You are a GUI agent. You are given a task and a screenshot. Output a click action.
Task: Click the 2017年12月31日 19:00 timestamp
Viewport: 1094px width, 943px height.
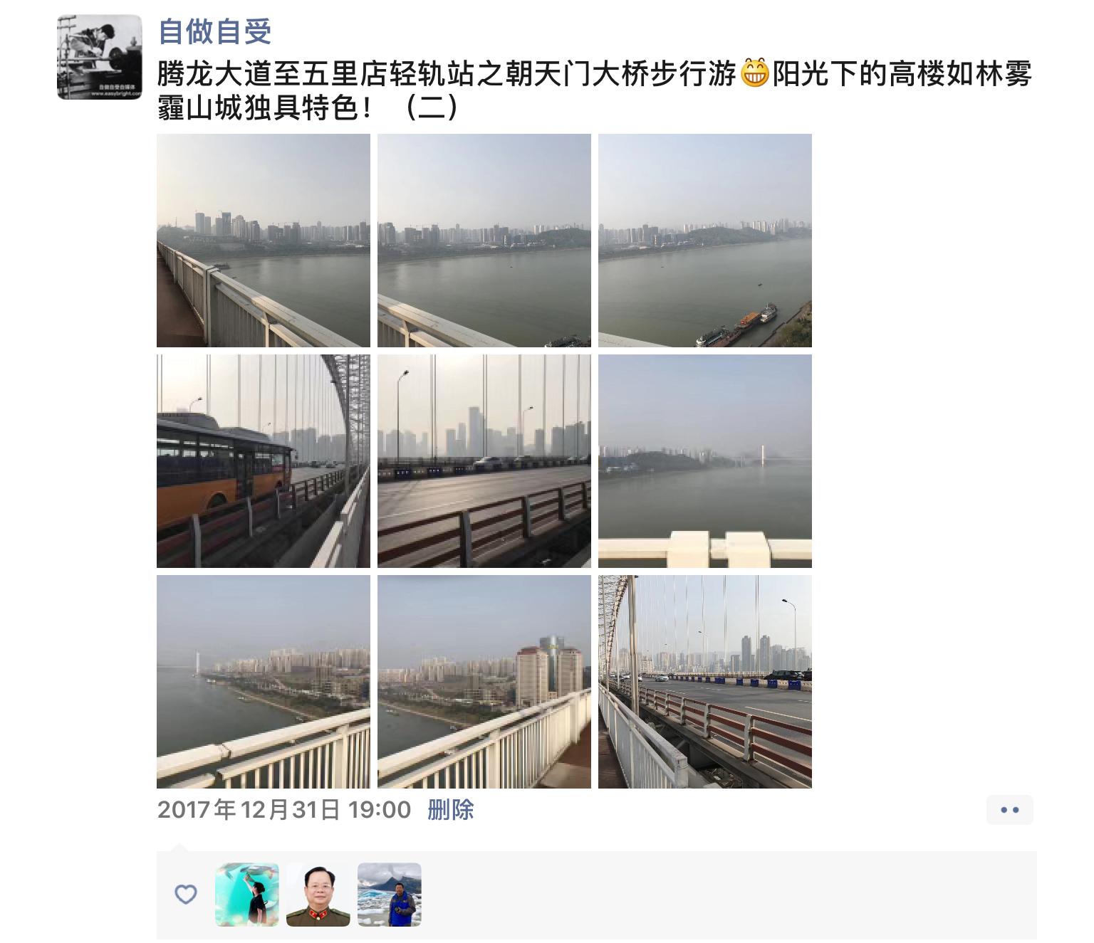point(284,810)
